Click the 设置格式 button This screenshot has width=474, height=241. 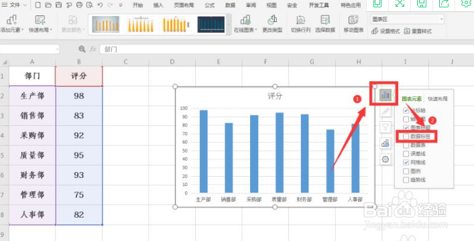(386, 31)
